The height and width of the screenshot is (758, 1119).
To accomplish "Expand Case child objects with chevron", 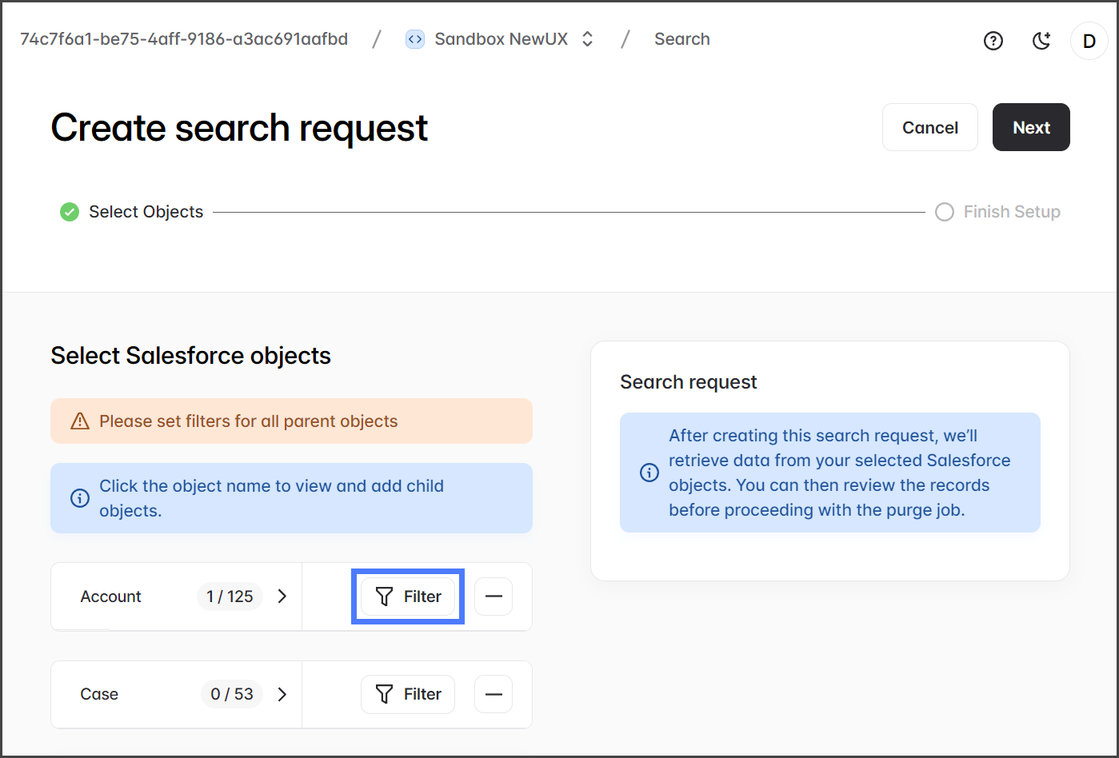I will pos(282,694).
